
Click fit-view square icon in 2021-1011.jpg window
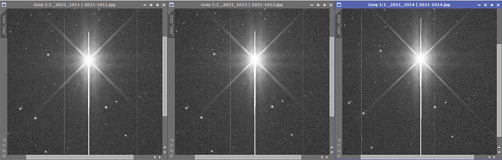click(4, 145)
